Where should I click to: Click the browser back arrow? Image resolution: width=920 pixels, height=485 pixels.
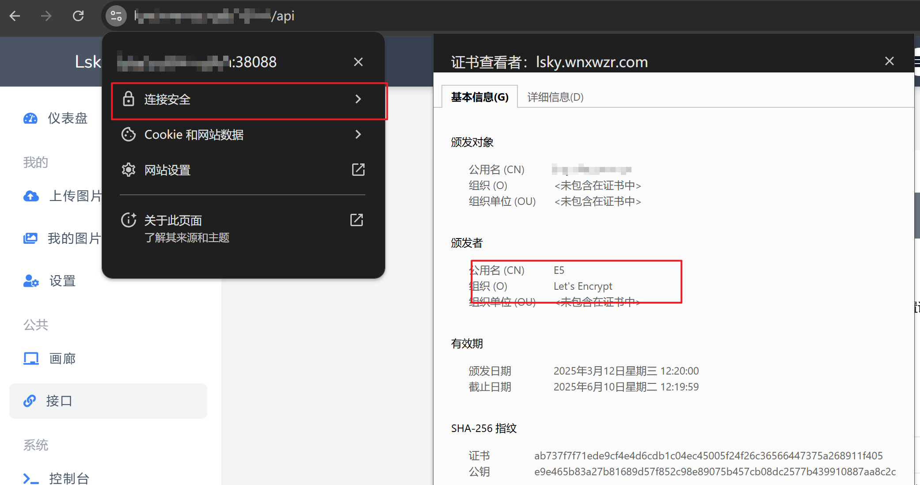(15, 16)
